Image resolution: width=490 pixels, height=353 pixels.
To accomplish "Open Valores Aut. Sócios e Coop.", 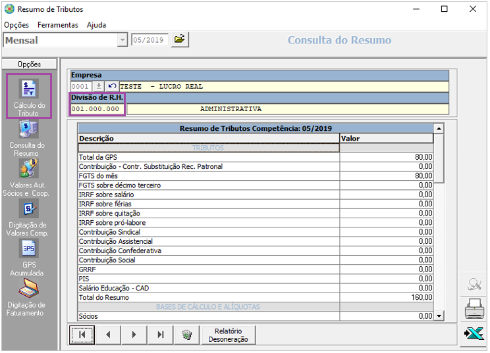I will click(28, 177).
